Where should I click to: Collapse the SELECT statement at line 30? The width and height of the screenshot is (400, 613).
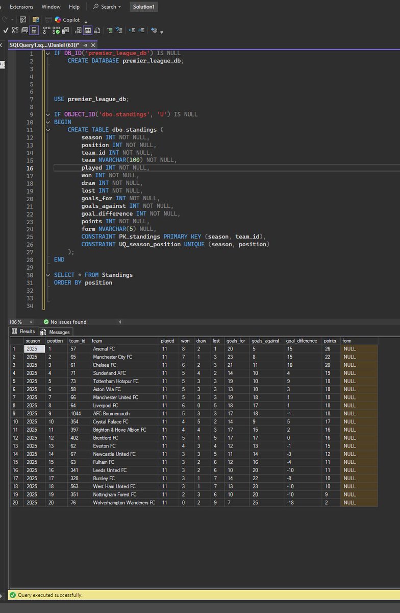[48, 275]
